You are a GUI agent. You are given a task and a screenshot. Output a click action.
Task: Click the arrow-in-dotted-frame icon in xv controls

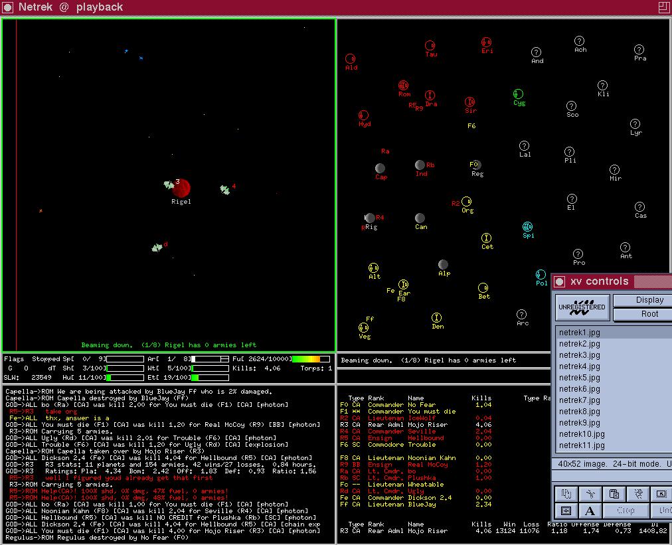[x=661, y=494]
